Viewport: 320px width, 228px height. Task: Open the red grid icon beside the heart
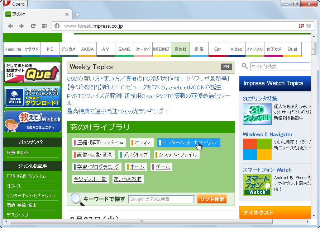pos(301,26)
